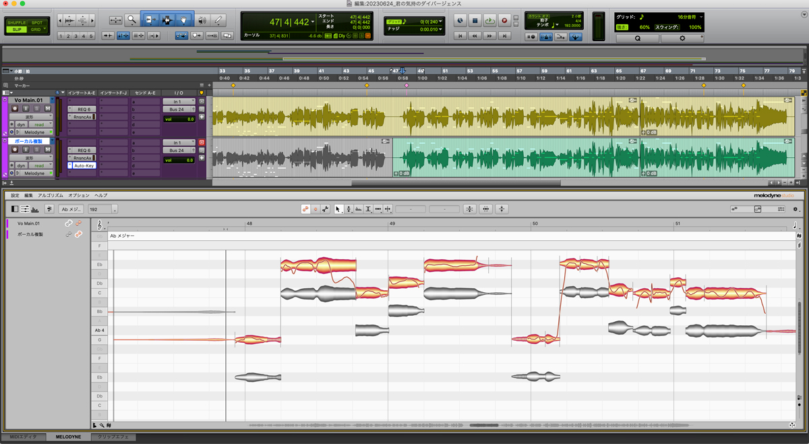Select the Melodyne formant tool
Image resolution: width=809 pixels, height=444 pixels.
point(359,209)
